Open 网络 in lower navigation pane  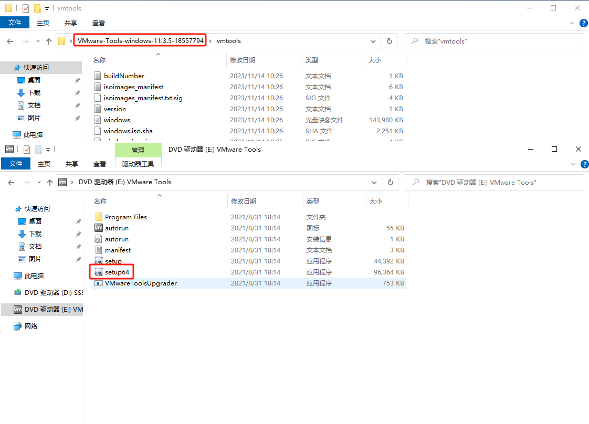(26, 326)
